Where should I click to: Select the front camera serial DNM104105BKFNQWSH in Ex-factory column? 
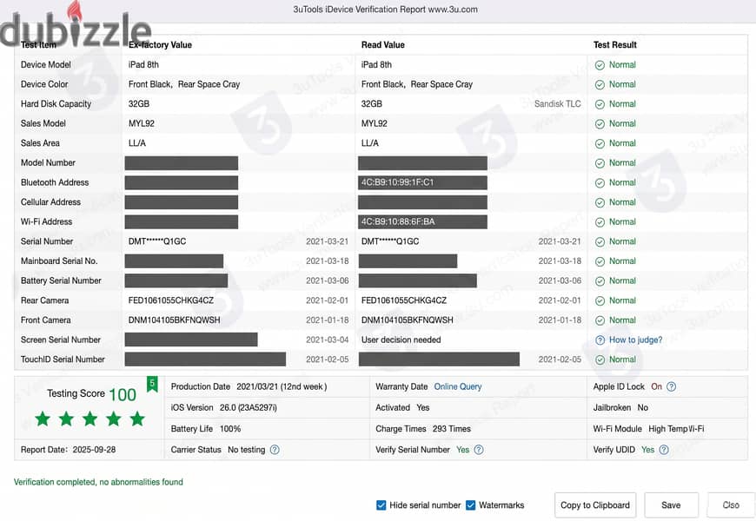tap(174, 320)
